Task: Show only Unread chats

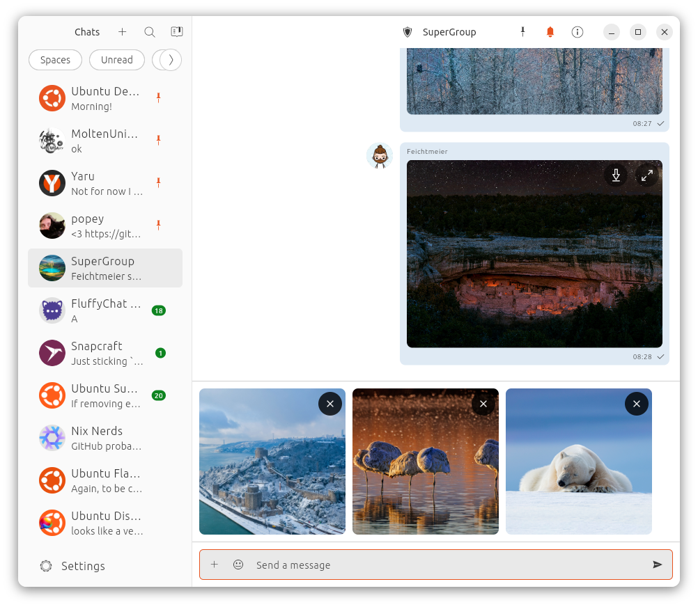Action: click(116, 60)
